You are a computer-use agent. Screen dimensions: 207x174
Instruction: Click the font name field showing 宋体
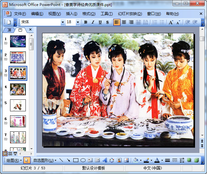pyautogui.click(x=41, y=22)
